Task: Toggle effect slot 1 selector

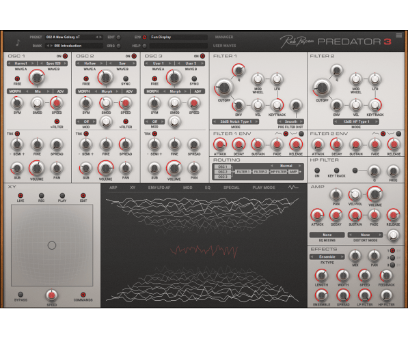Action: (392, 251)
